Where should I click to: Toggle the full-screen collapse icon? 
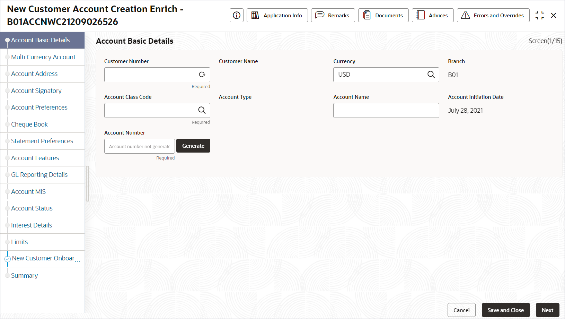coord(539,15)
